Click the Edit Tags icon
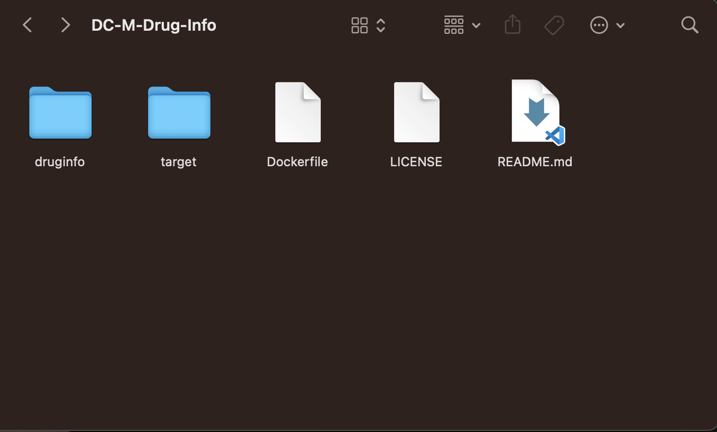The width and height of the screenshot is (717, 432). coord(554,25)
